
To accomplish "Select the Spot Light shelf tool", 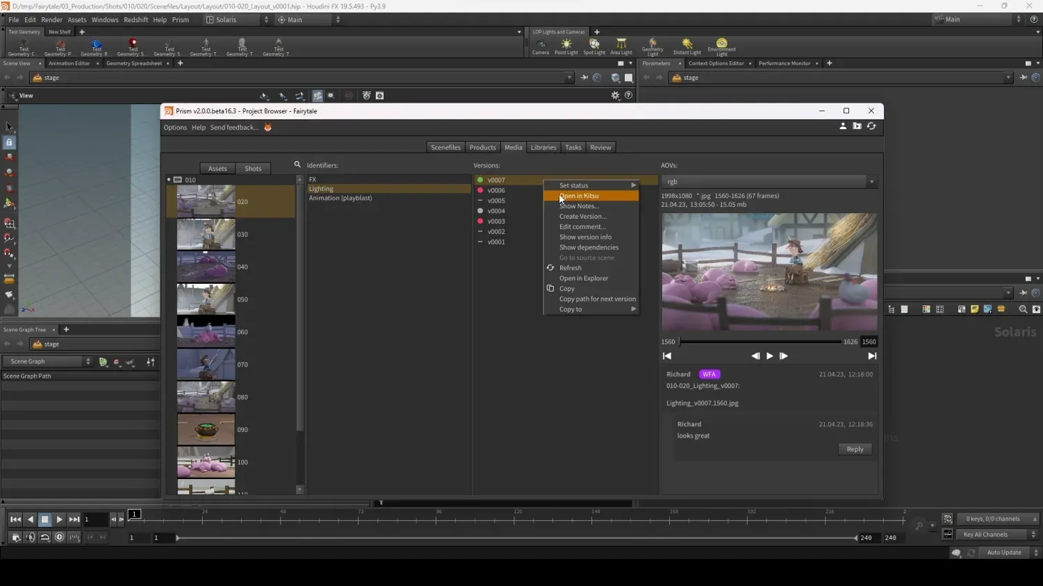I will (594, 46).
